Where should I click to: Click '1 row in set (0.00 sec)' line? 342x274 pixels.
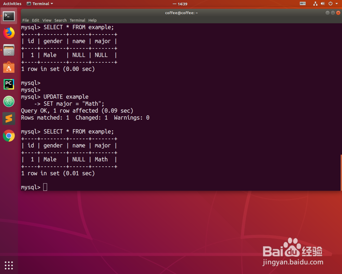[58, 69]
